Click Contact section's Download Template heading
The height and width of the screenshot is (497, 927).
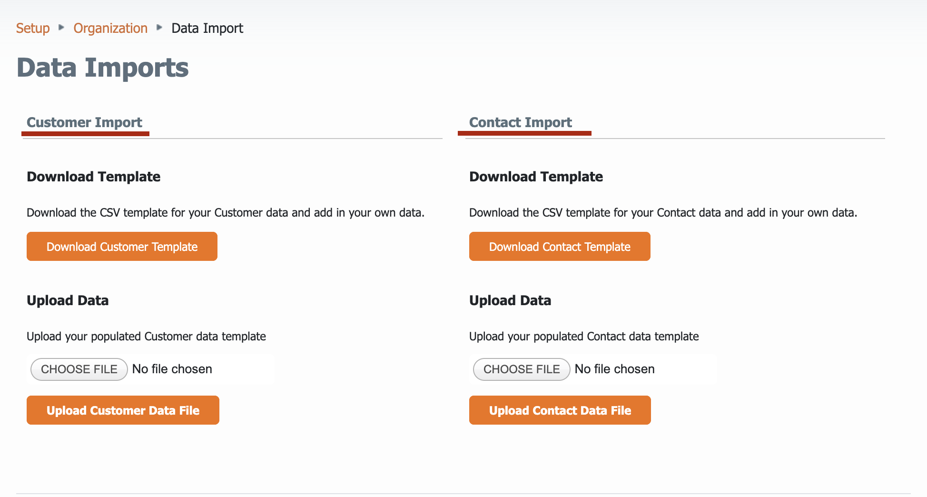(x=536, y=177)
